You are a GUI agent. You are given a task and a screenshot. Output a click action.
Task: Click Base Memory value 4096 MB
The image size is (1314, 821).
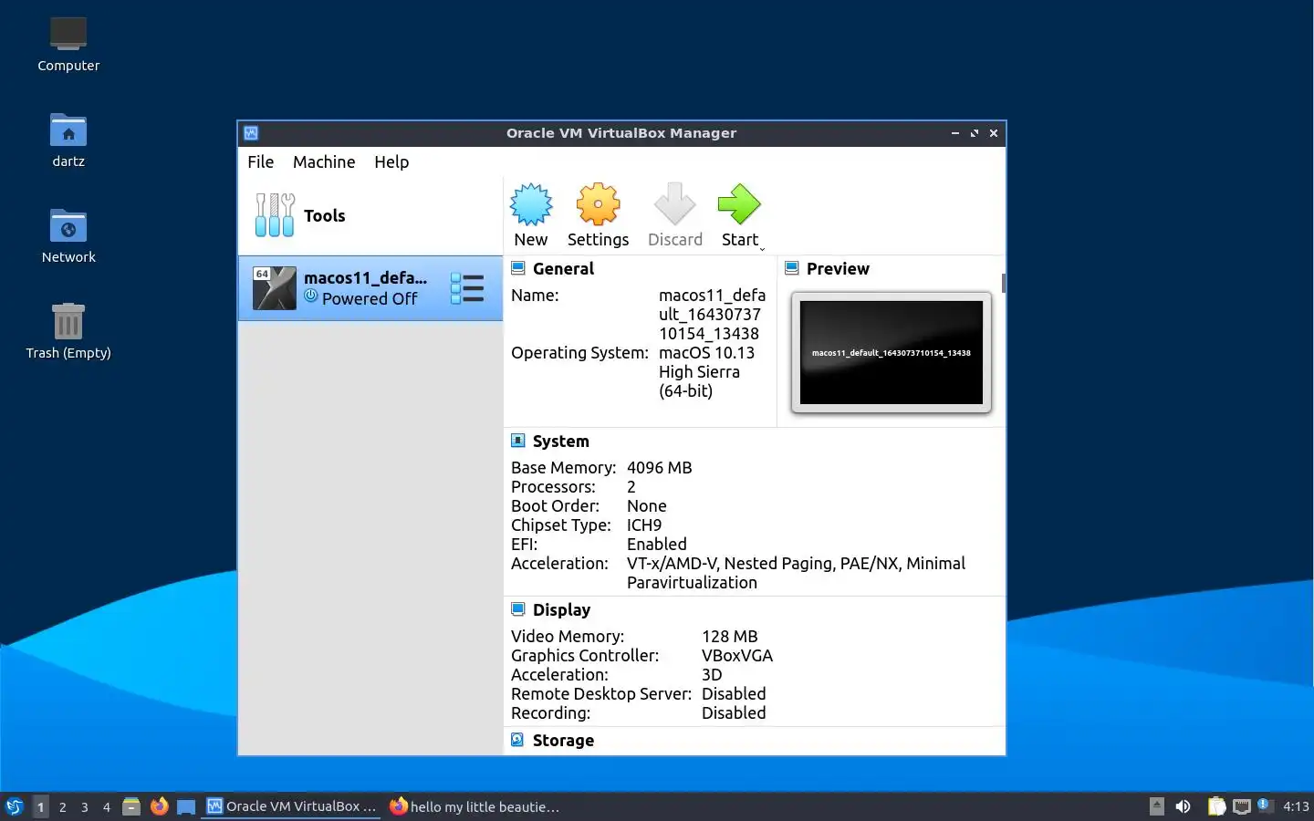pyautogui.click(x=660, y=468)
